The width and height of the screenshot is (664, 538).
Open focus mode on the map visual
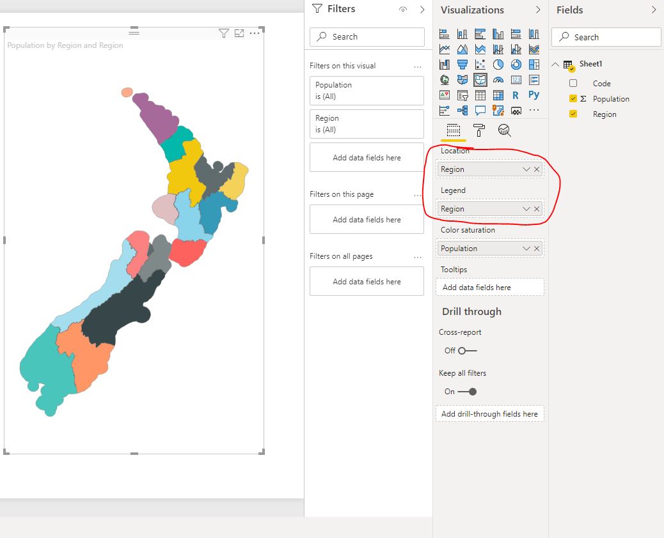(x=239, y=33)
